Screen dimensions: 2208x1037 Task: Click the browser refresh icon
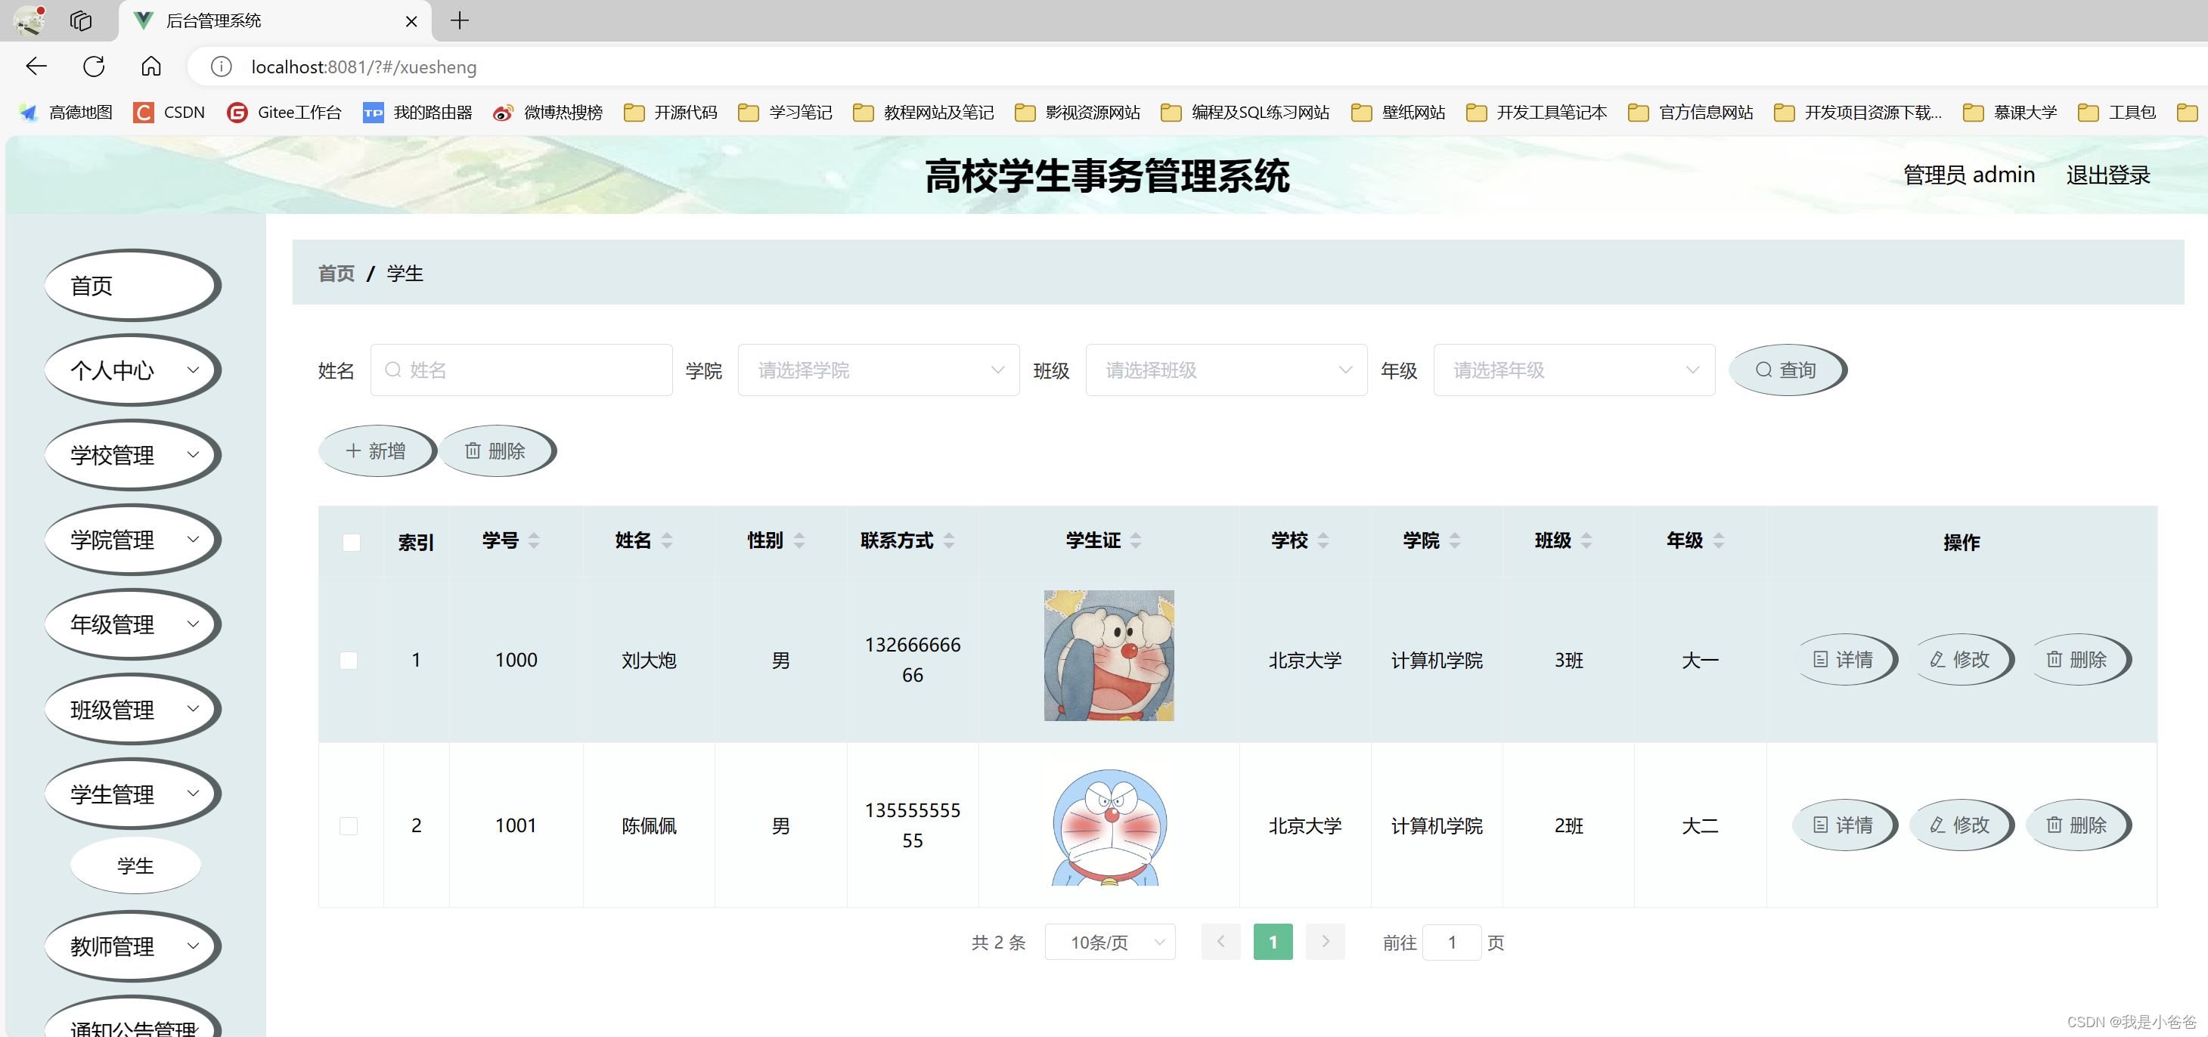point(95,66)
